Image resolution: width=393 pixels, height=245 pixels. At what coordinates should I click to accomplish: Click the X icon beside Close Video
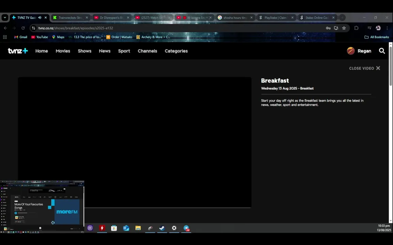pyautogui.click(x=378, y=68)
